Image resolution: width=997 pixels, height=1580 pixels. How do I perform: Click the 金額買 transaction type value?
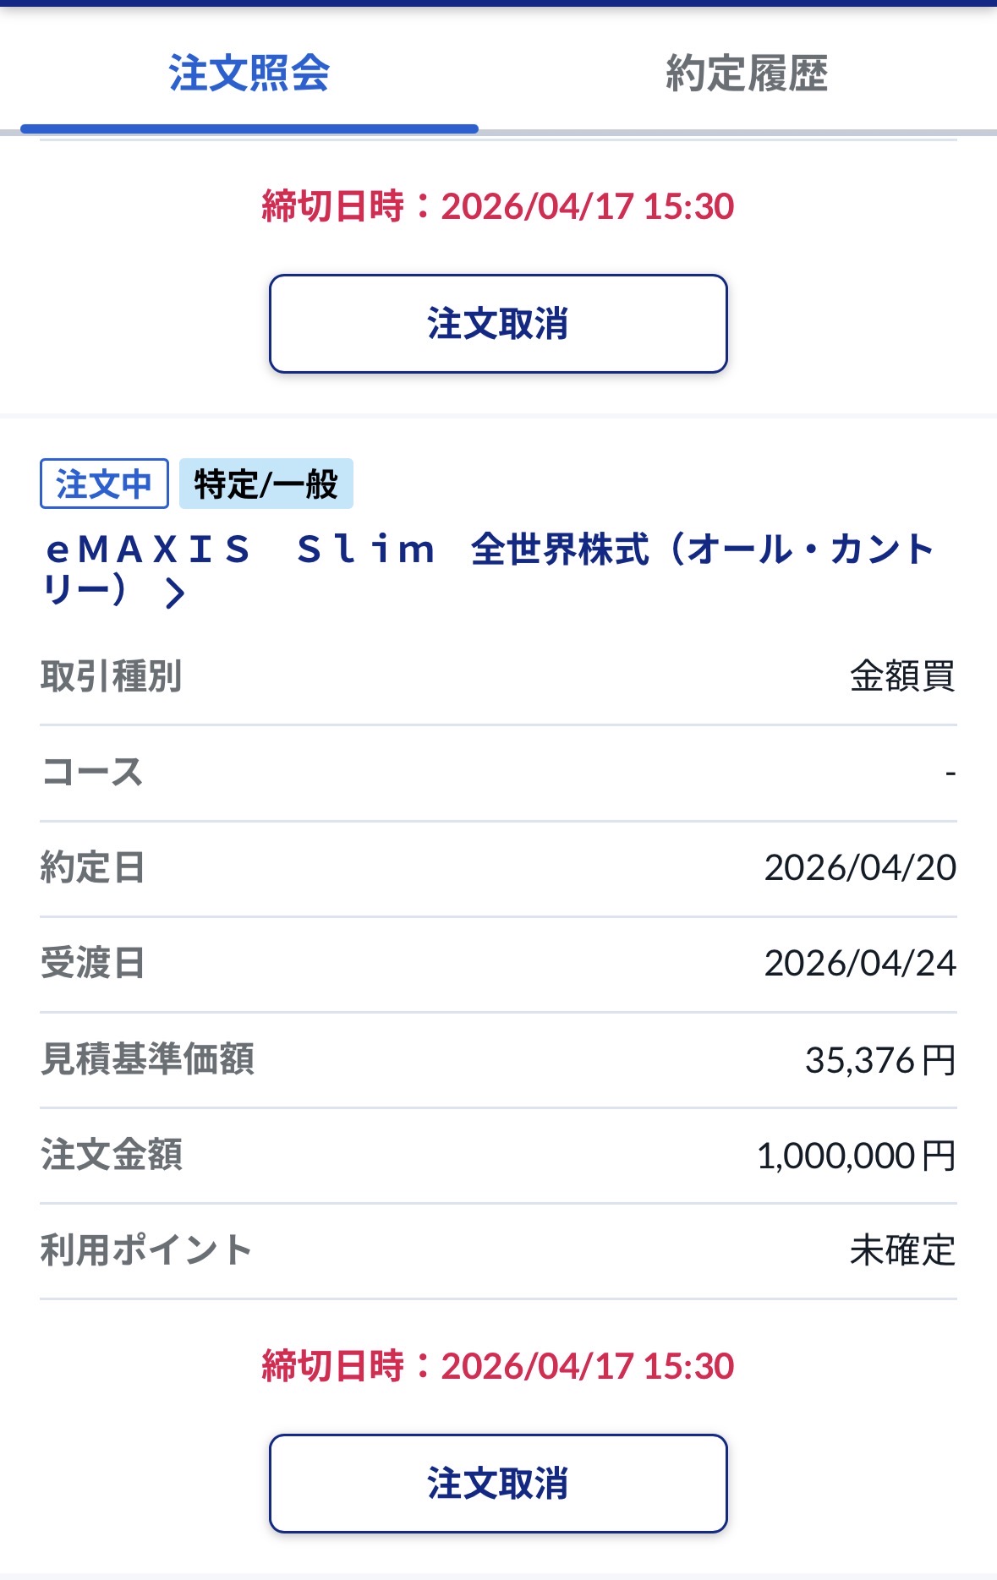pos(901,676)
